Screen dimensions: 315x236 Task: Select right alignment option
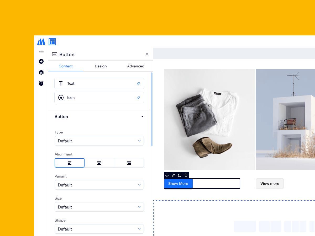pyautogui.click(x=129, y=163)
